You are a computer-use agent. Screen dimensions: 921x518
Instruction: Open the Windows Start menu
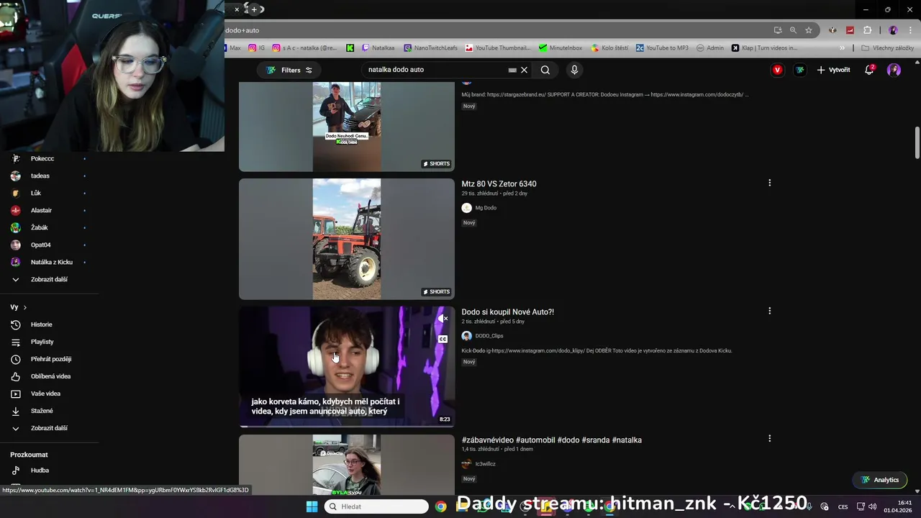tap(312, 506)
